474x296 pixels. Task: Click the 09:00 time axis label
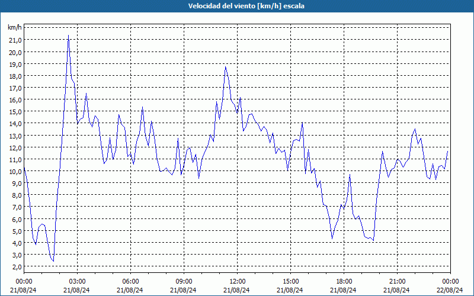pos(184,282)
